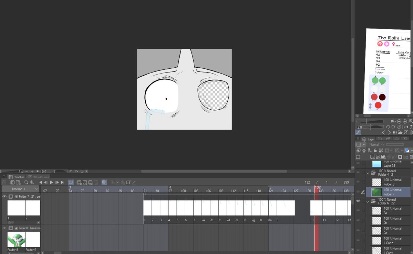Jump to the last frame of the timeline
The width and height of the screenshot is (413, 254).
coord(63,182)
